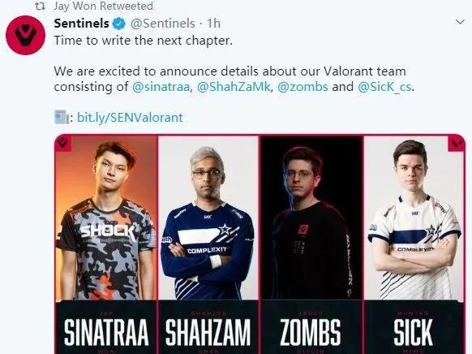The height and width of the screenshot is (354, 472).
Task: Click the document emoji before link
Action: pyautogui.click(x=62, y=118)
